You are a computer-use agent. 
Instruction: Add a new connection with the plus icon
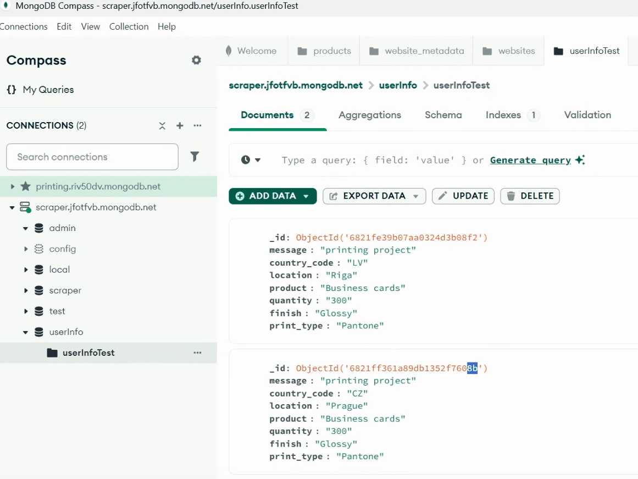click(x=180, y=125)
